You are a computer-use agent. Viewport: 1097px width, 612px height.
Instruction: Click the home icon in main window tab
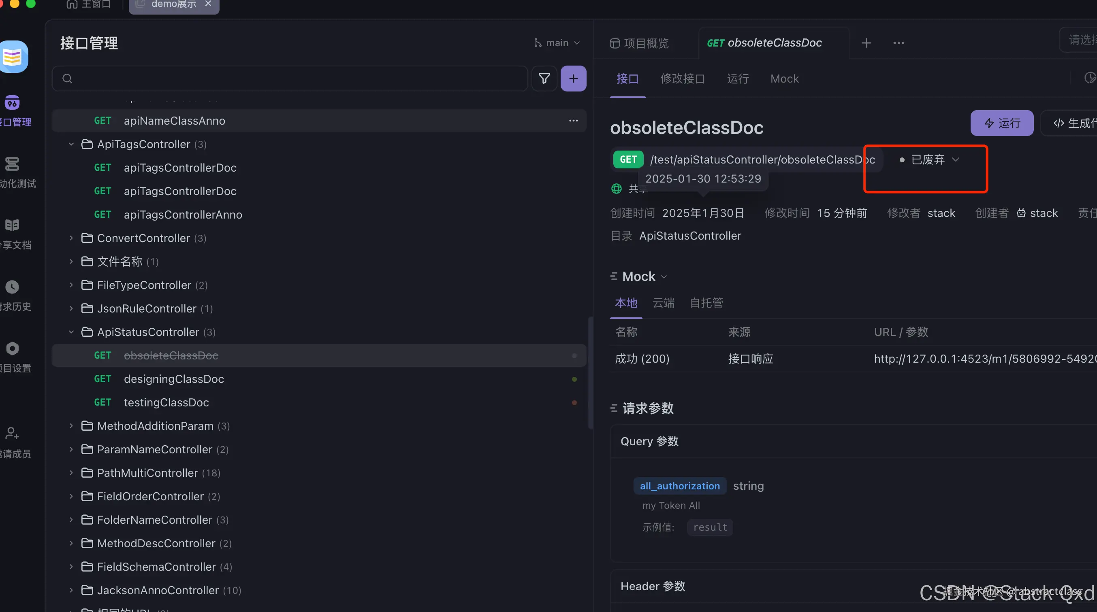72,4
